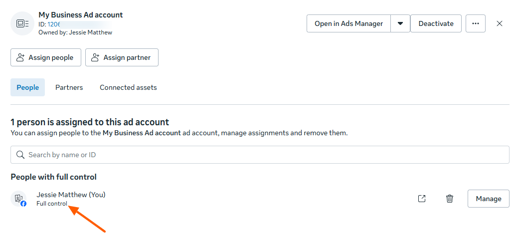The height and width of the screenshot is (252, 515).
Task: Click the external link icon for Jessie Matthew
Action: pos(422,199)
